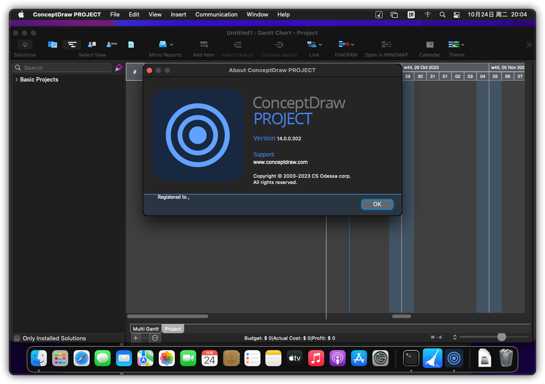Select the Resource Usage view icon

(111, 45)
